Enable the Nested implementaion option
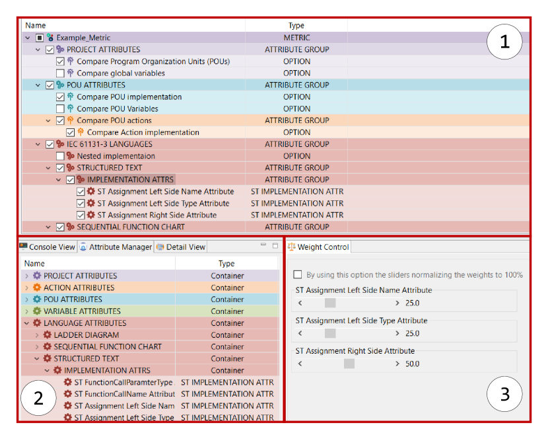The image size is (548, 439). [60, 156]
